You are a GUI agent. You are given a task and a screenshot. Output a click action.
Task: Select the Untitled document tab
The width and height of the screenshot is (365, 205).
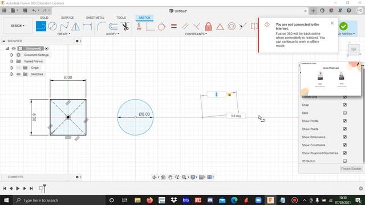[178, 11]
